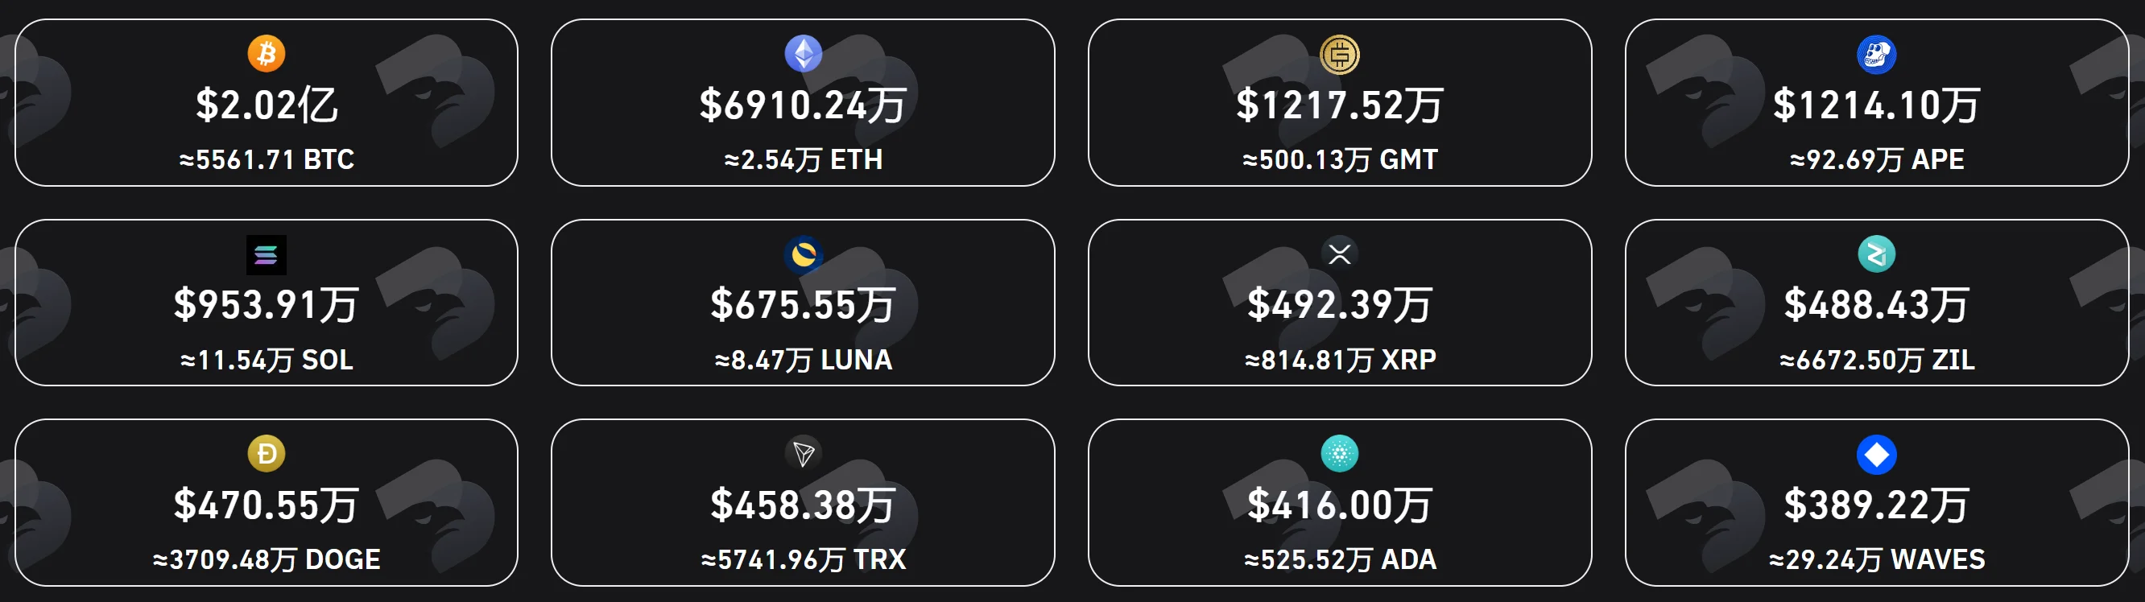The height and width of the screenshot is (602, 2145).
Task: Select the Dogecoin DOGE coin icon
Action: click(x=267, y=454)
